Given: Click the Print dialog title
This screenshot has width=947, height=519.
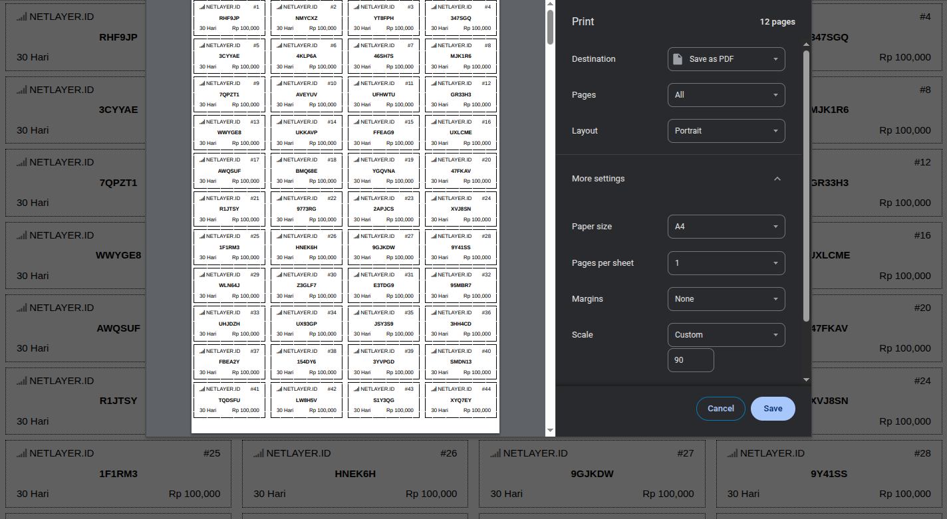Looking at the screenshot, I should (583, 22).
